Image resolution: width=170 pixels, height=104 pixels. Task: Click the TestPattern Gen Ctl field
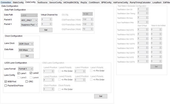[143, 9]
